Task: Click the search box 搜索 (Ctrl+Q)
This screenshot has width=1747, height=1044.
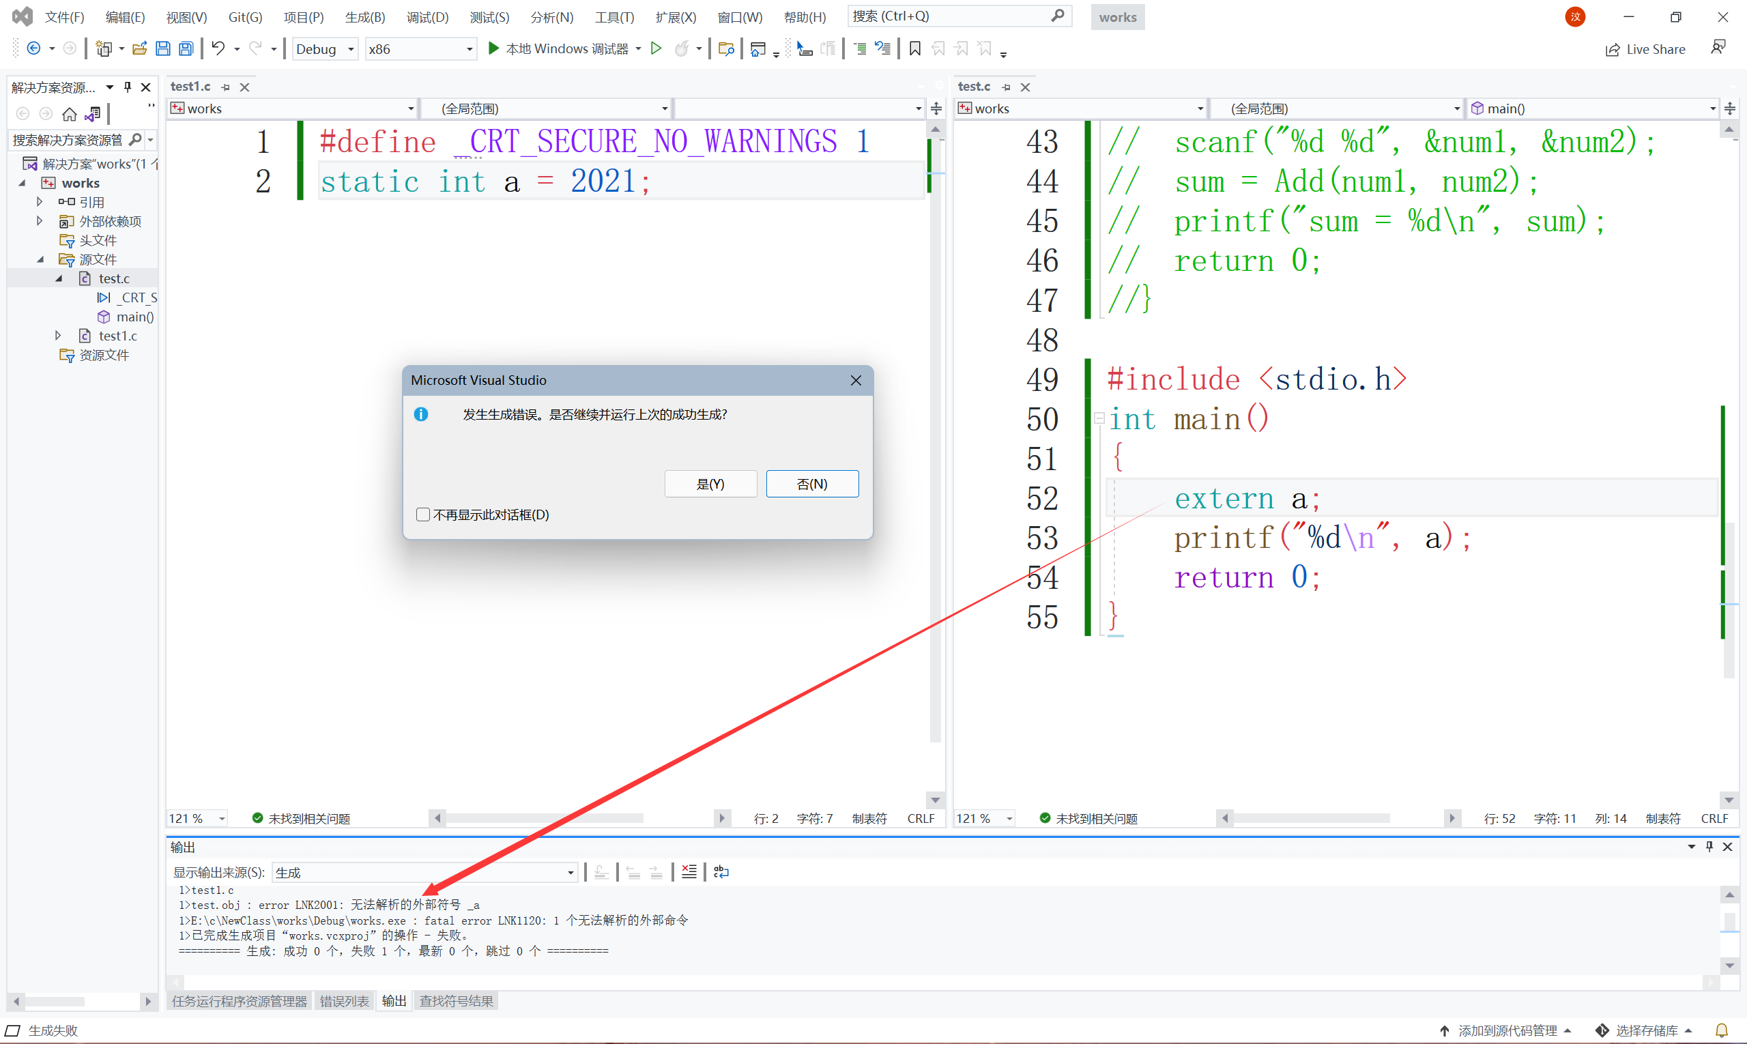Action: click(x=950, y=16)
